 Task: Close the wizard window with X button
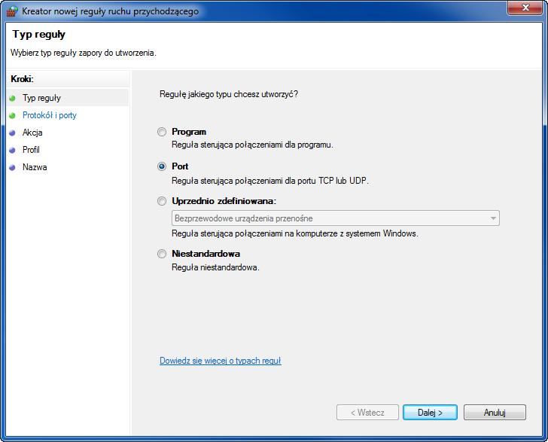525,8
